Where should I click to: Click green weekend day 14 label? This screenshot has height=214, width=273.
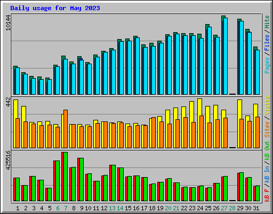coord(120,208)
